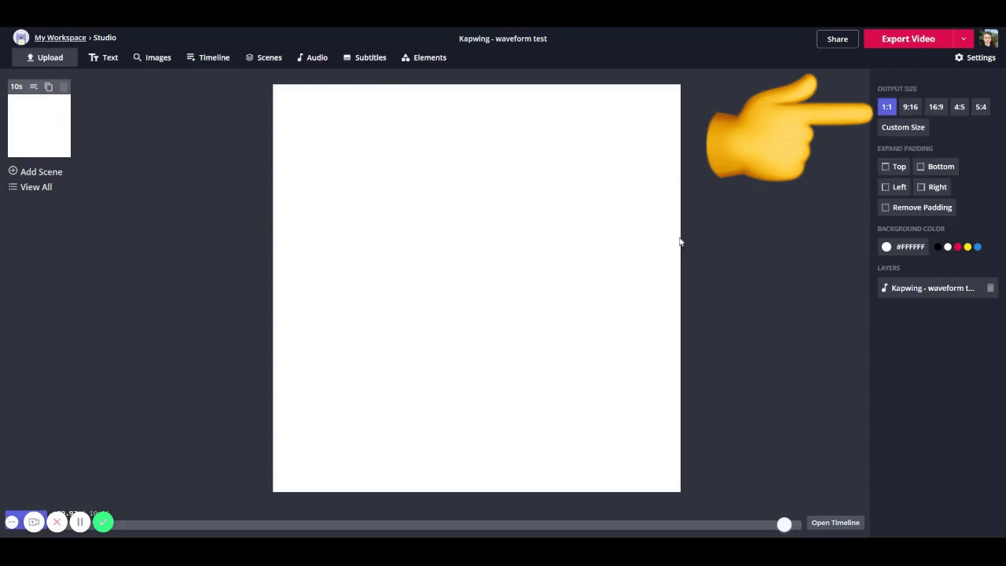Open the #FFFFFF background color picker
Image resolution: width=1006 pixels, height=566 pixels.
pos(902,247)
